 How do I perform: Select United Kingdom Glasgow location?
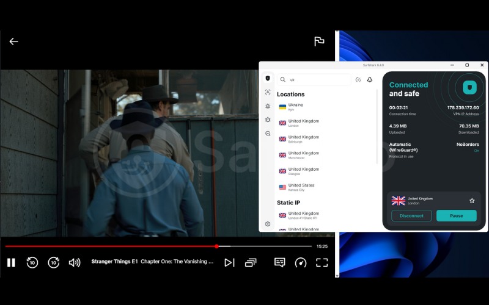326,171
